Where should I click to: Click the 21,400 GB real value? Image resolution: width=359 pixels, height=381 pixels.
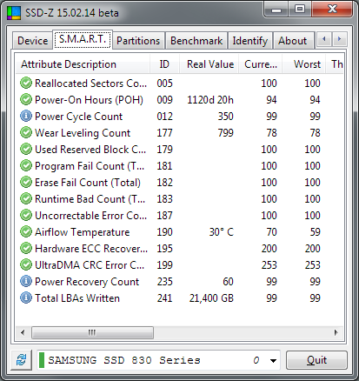(211, 298)
